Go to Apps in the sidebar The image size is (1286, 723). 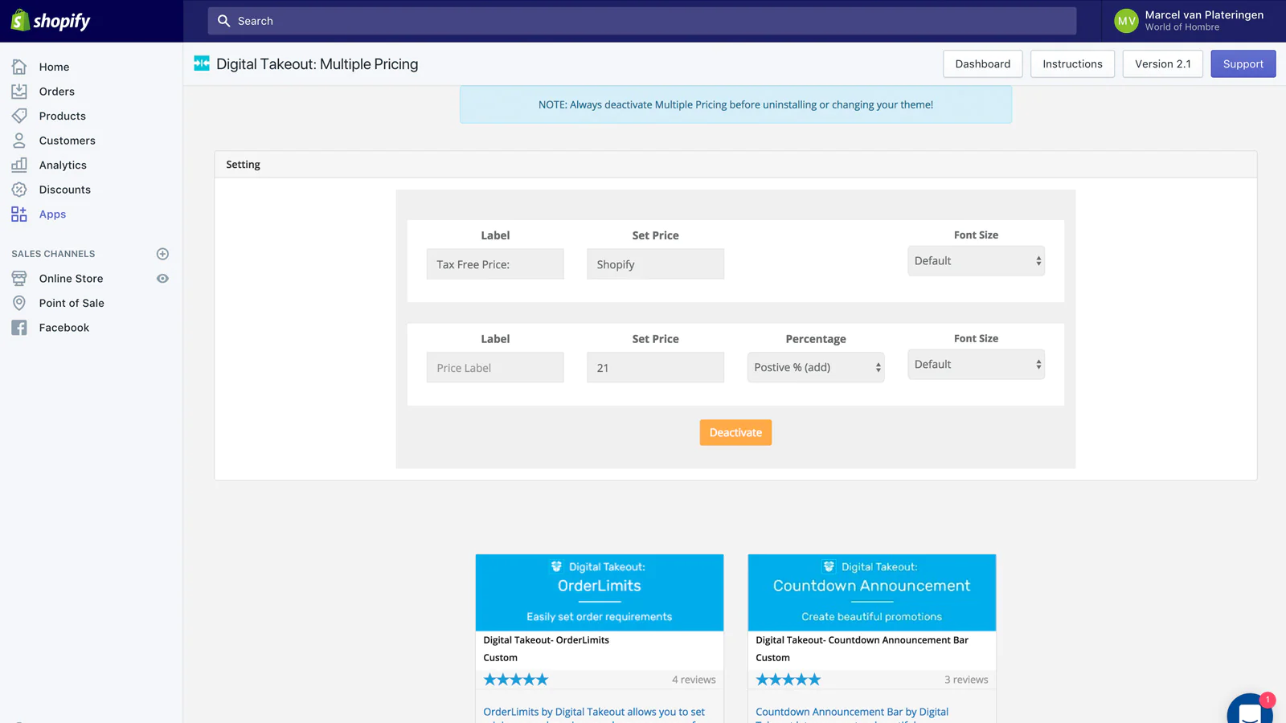(x=52, y=214)
